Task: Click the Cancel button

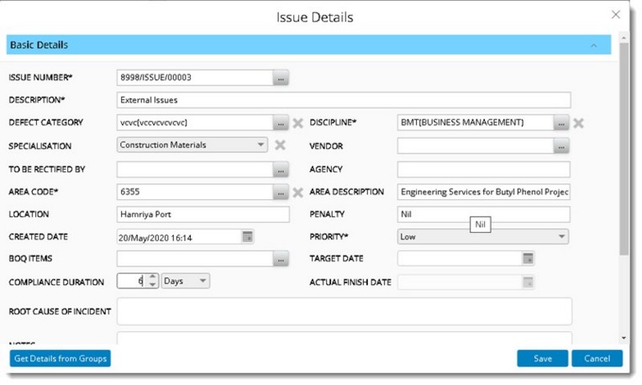Action: pyautogui.click(x=597, y=359)
